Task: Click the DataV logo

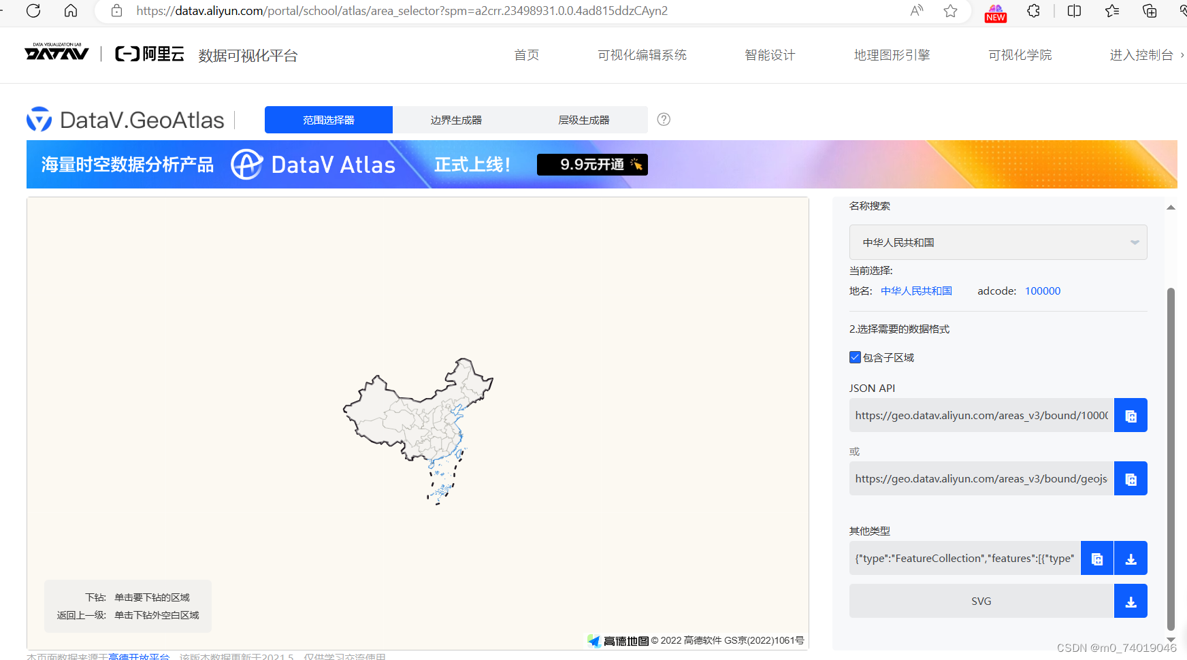Action: 56,52
